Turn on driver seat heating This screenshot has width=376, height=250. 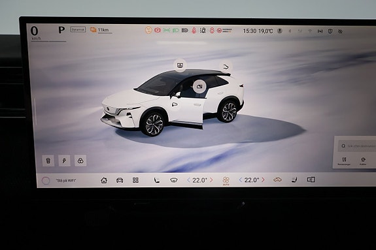click(x=156, y=180)
